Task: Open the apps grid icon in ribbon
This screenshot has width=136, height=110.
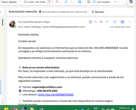Action: 89,2
